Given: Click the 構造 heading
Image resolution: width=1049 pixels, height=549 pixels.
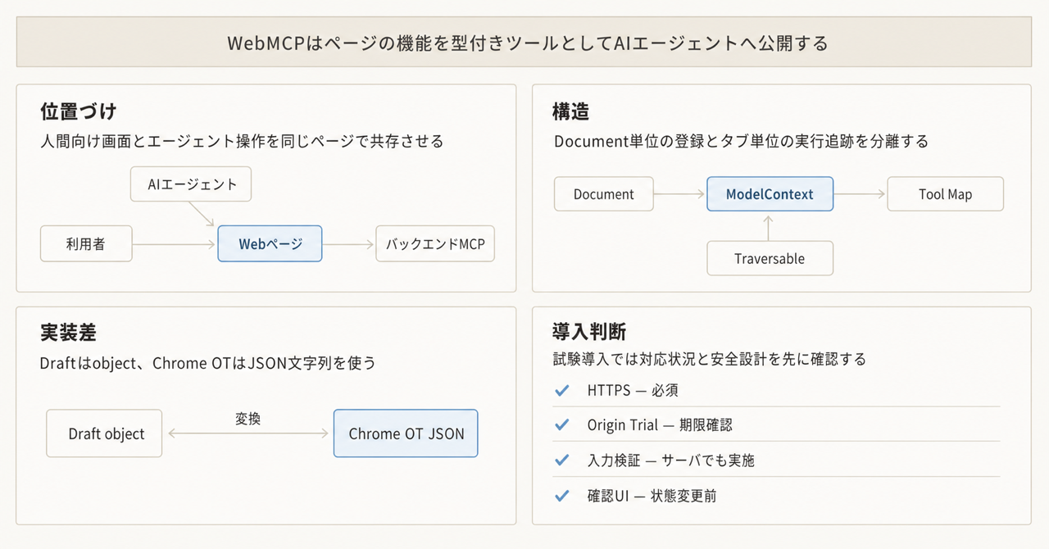Looking at the screenshot, I should [x=571, y=111].
